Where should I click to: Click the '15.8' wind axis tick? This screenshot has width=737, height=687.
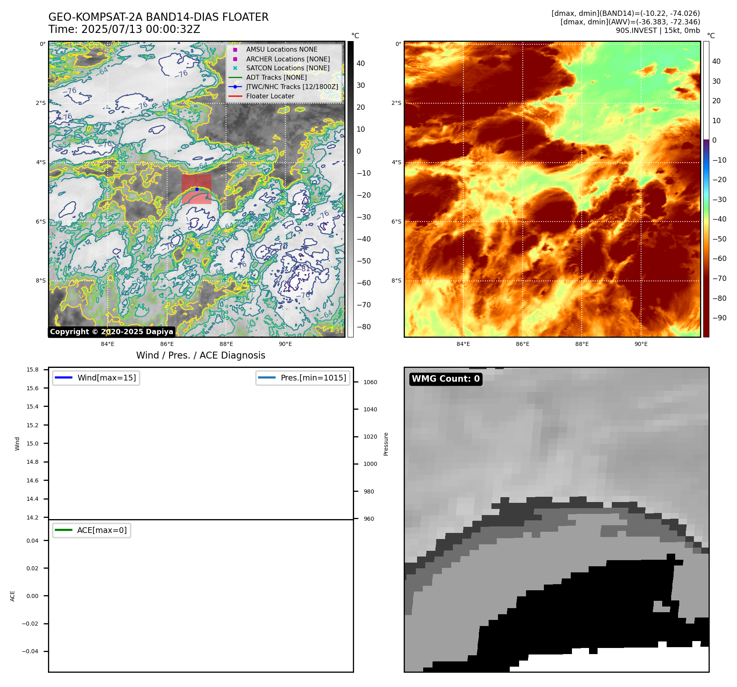tap(33, 370)
